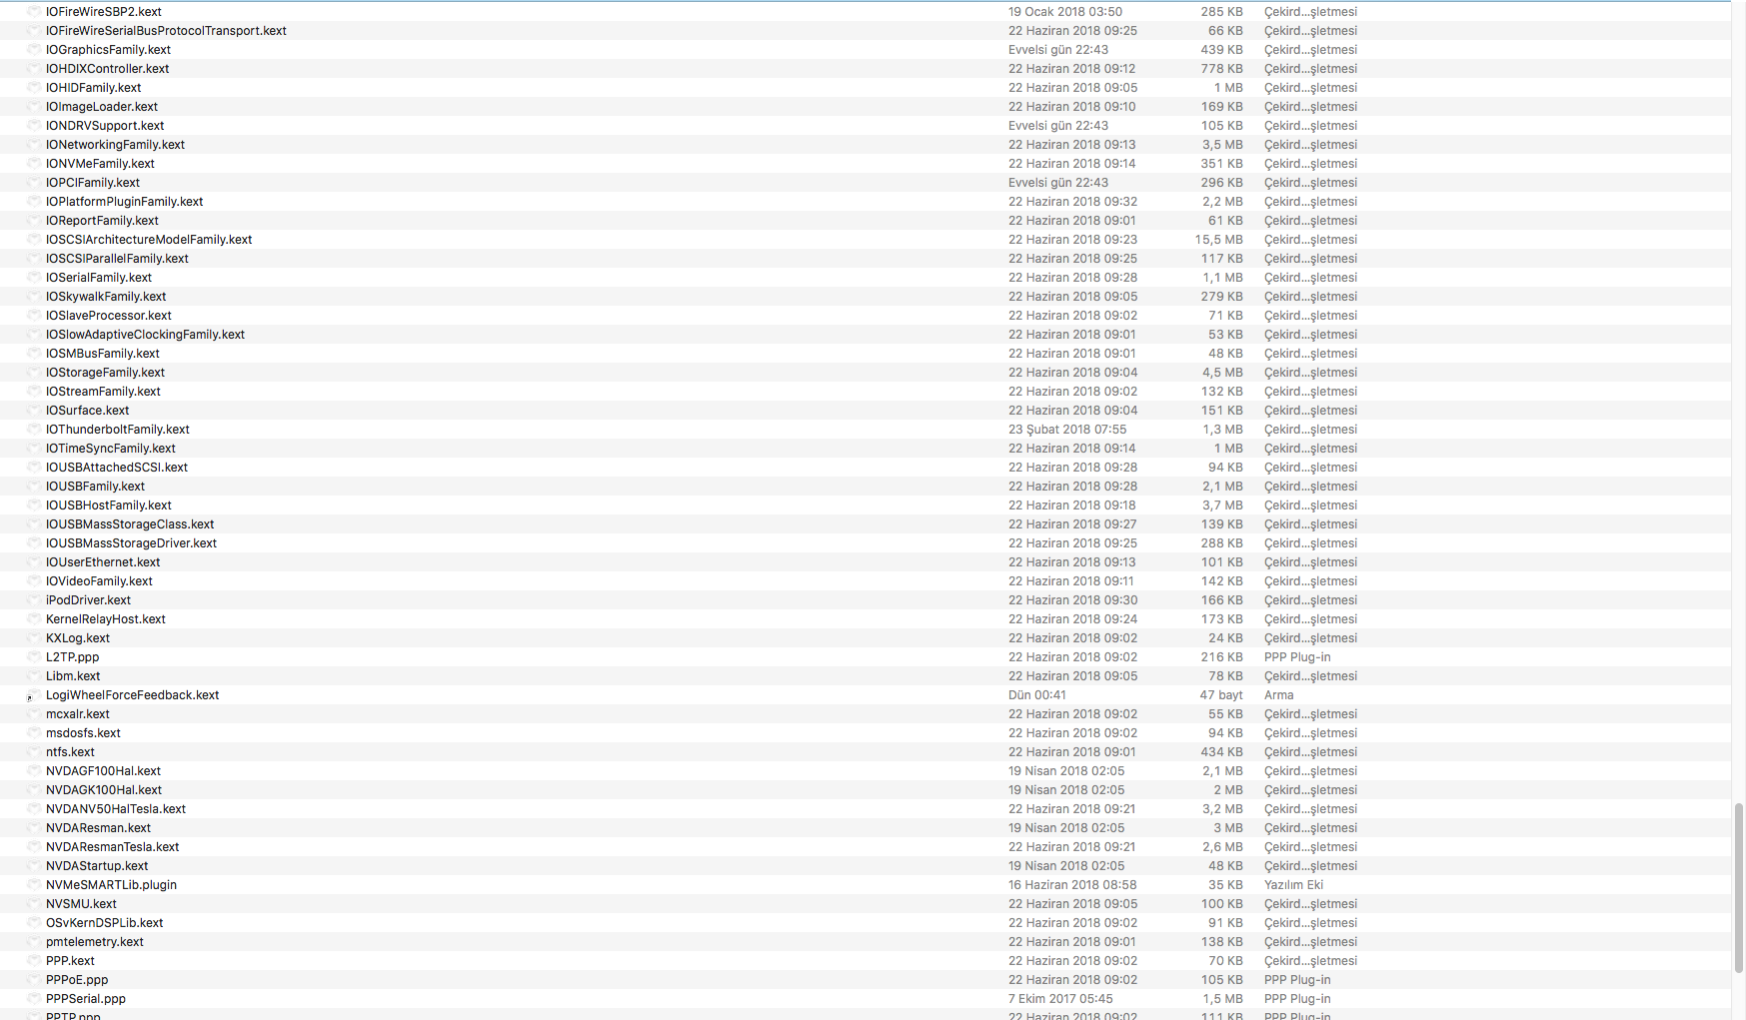Click the LogiWheelForceFeedback.kext alias icon
The image size is (1746, 1020).
[34, 695]
